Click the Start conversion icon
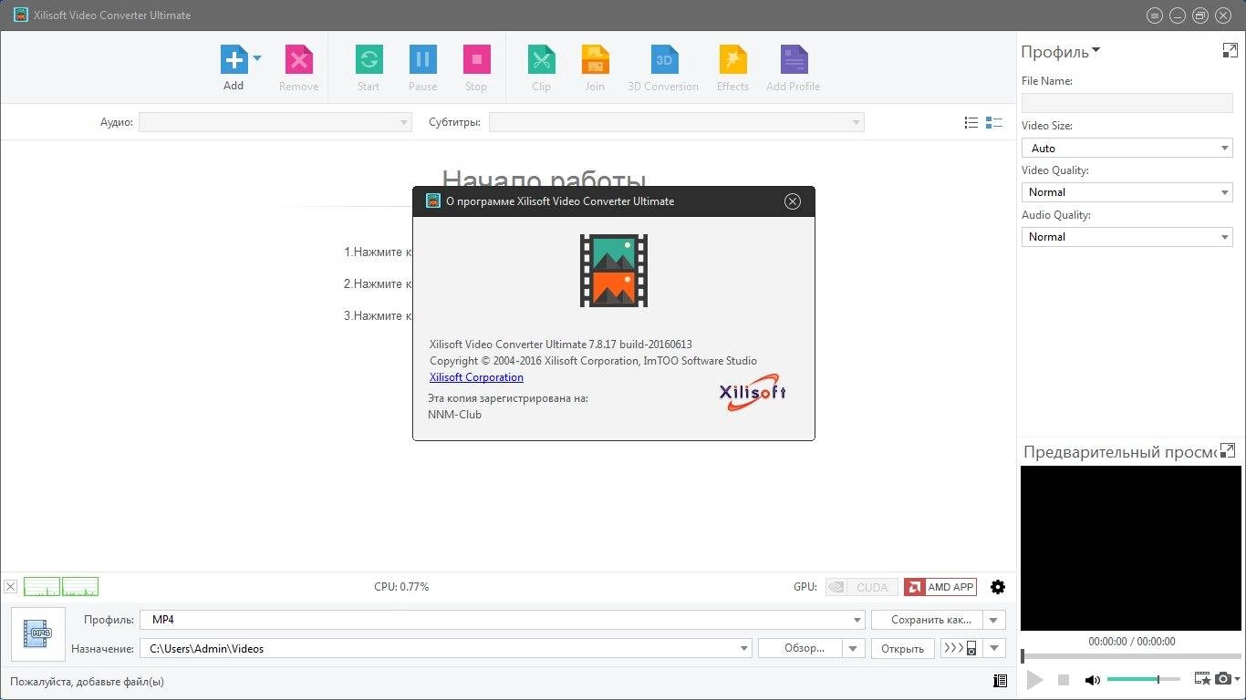This screenshot has width=1246, height=700. [x=369, y=59]
